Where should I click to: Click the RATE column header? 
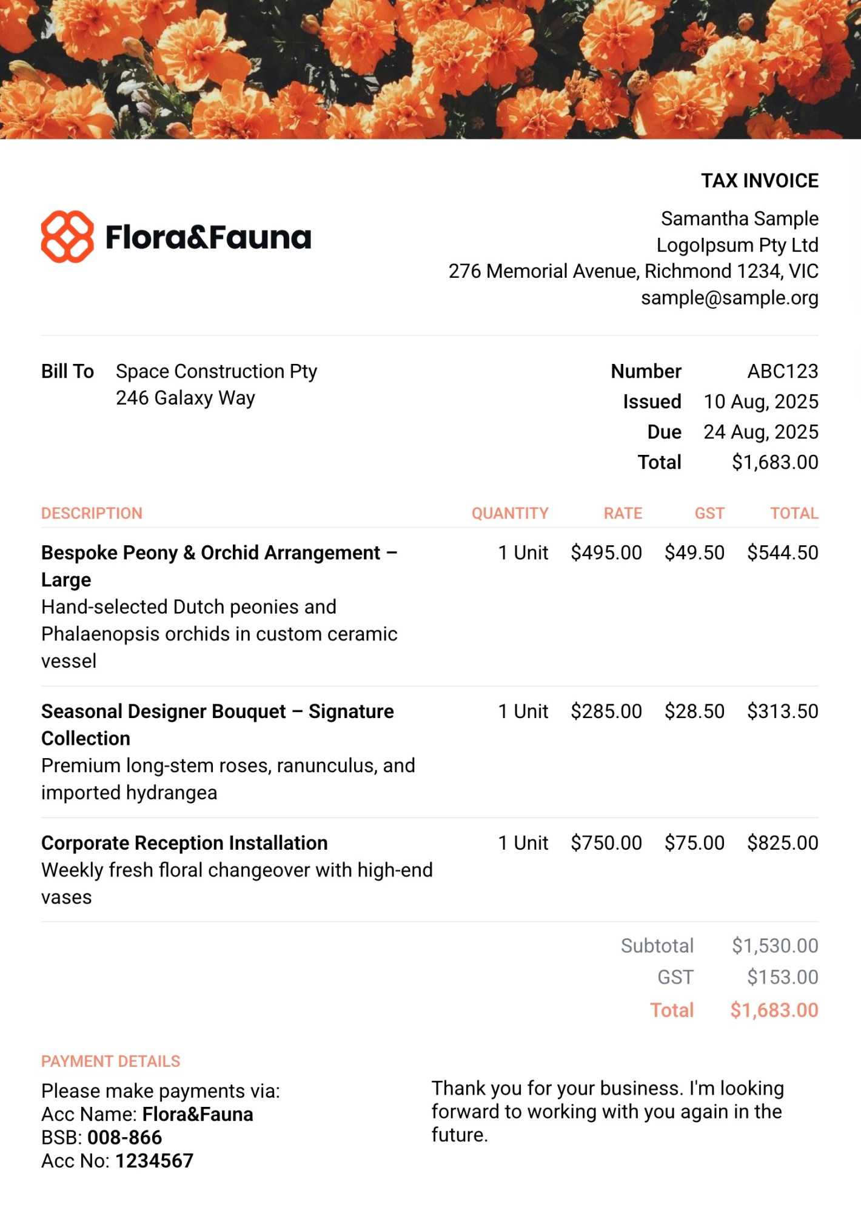point(623,513)
